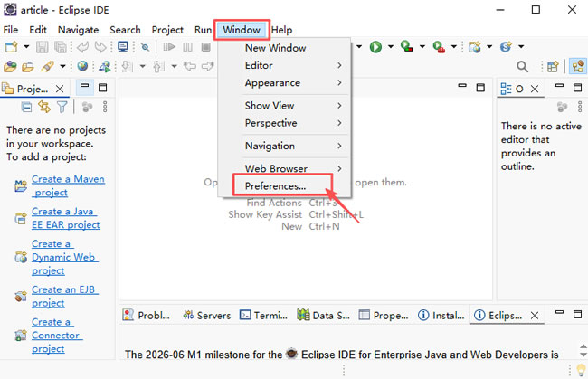Viewport: 588px width, 379px height.
Task: Click the Open Web Browser globe icon
Action: point(83,67)
